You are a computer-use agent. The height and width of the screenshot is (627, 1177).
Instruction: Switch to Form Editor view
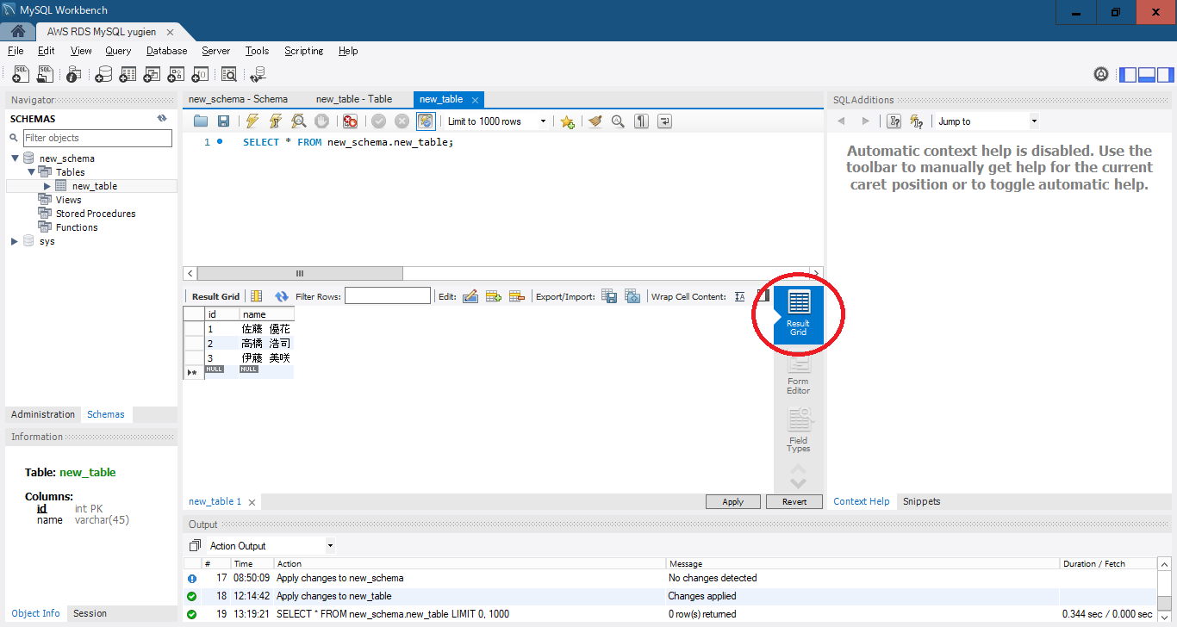tap(798, 375)
